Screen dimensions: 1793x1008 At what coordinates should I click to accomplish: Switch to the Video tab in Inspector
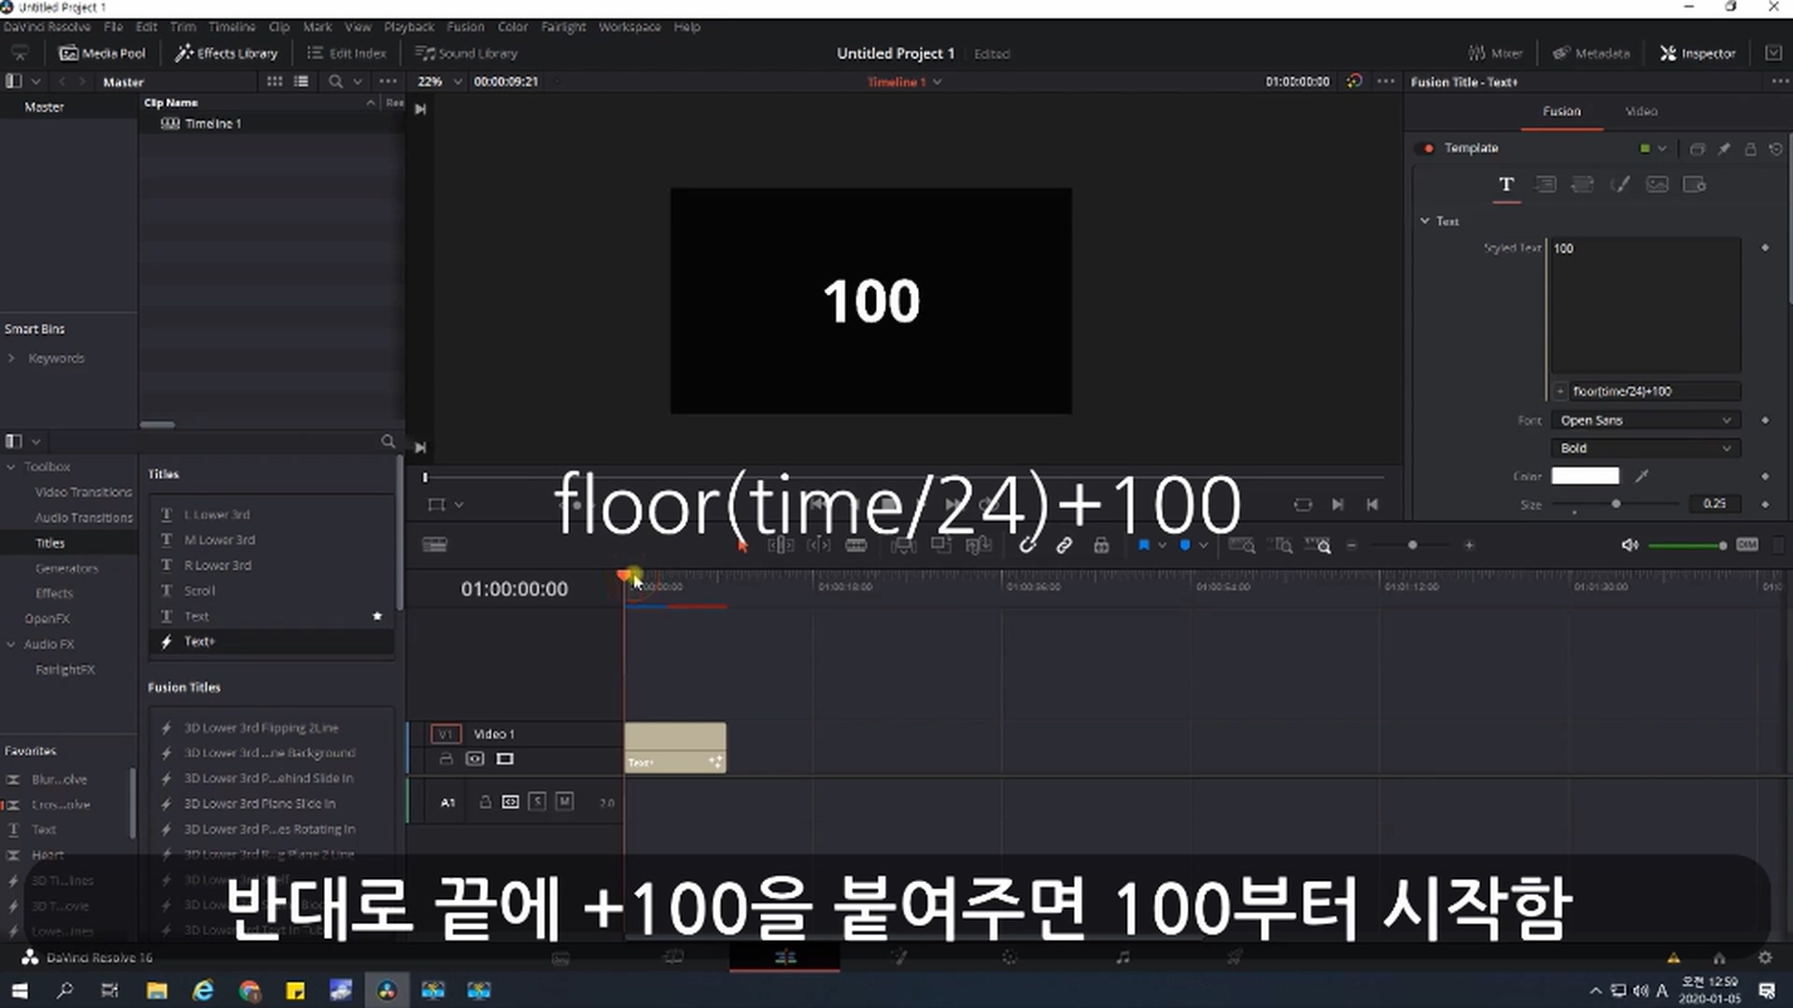click(x=1641, y=111)
